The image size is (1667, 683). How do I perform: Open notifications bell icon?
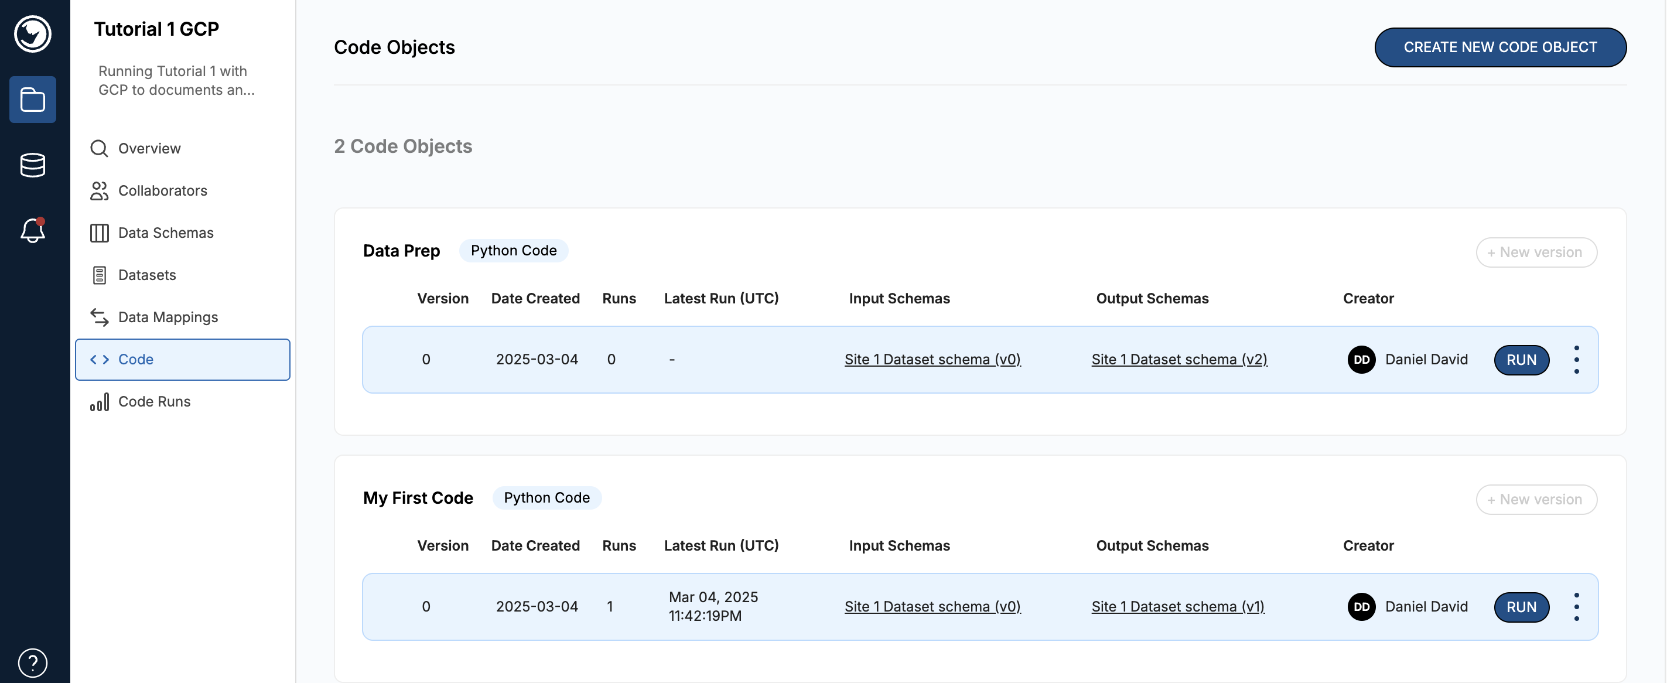tap(32, 230)
